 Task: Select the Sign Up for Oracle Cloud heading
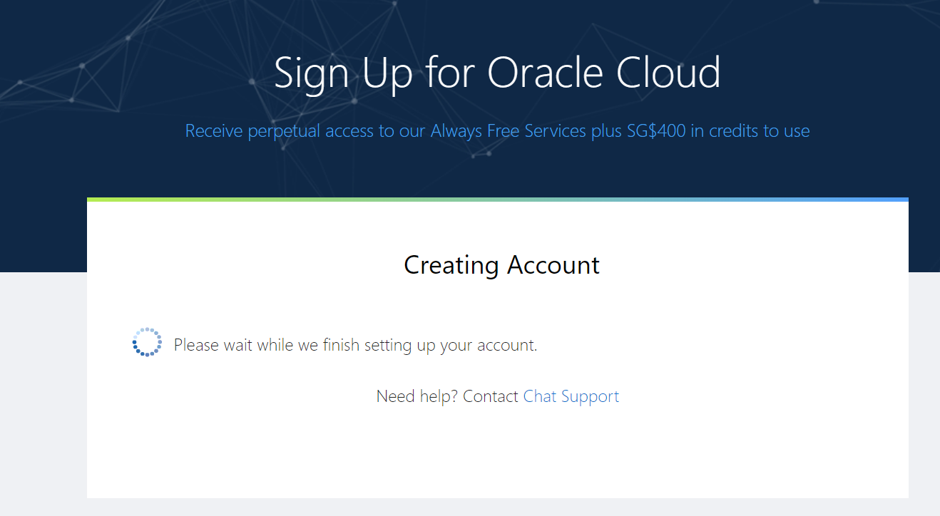pos(497,72)
